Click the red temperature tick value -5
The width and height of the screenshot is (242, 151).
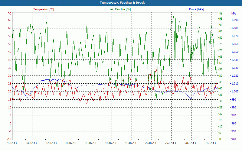click(x=10, y=131)
